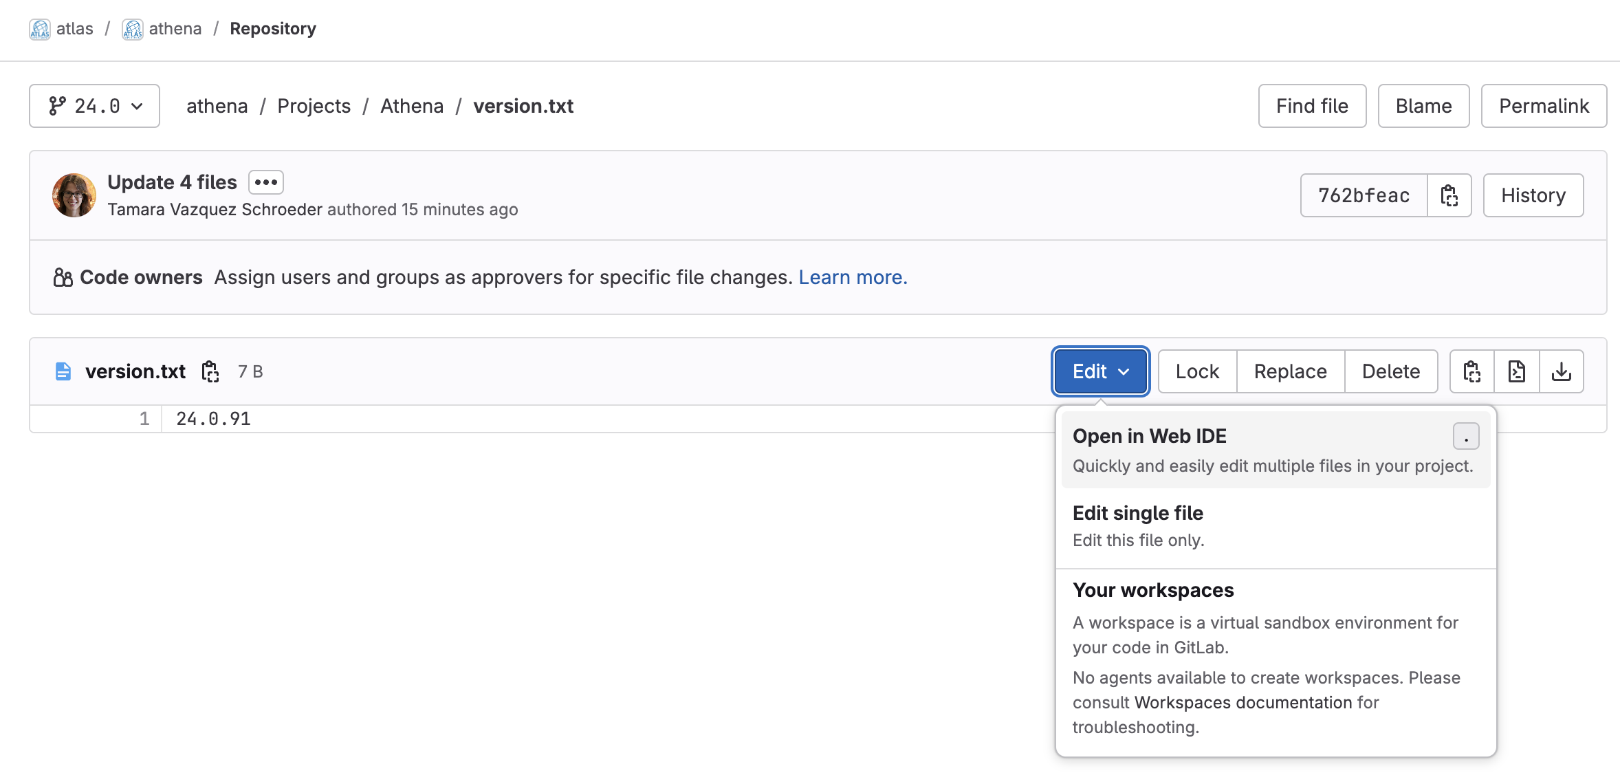Open the 24.0 branch selector dropdown

[95, 106]
